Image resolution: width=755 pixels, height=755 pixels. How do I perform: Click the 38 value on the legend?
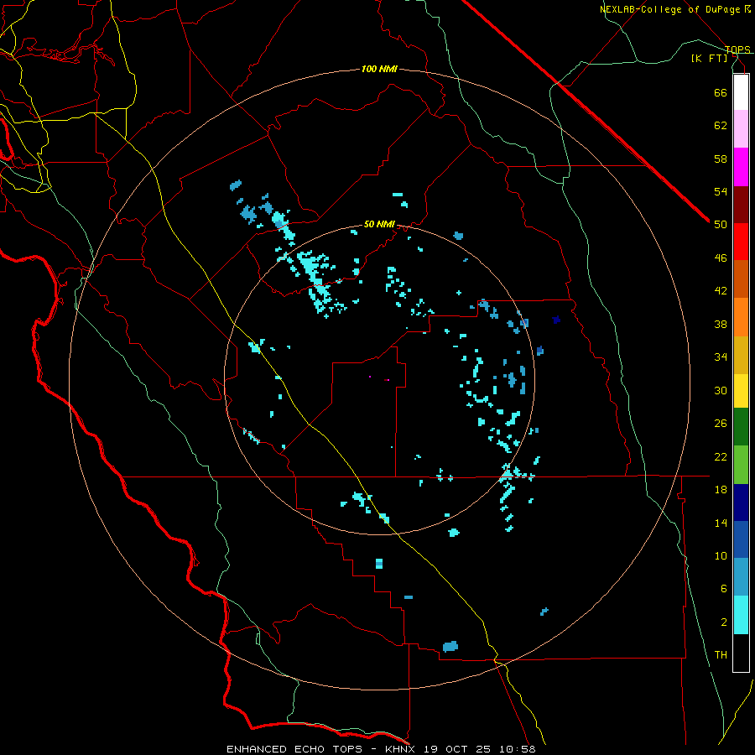(721, 324)
